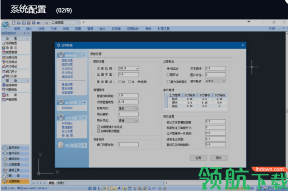Click the Open folder icon in quick toolbar

click(x=18, y=23)
